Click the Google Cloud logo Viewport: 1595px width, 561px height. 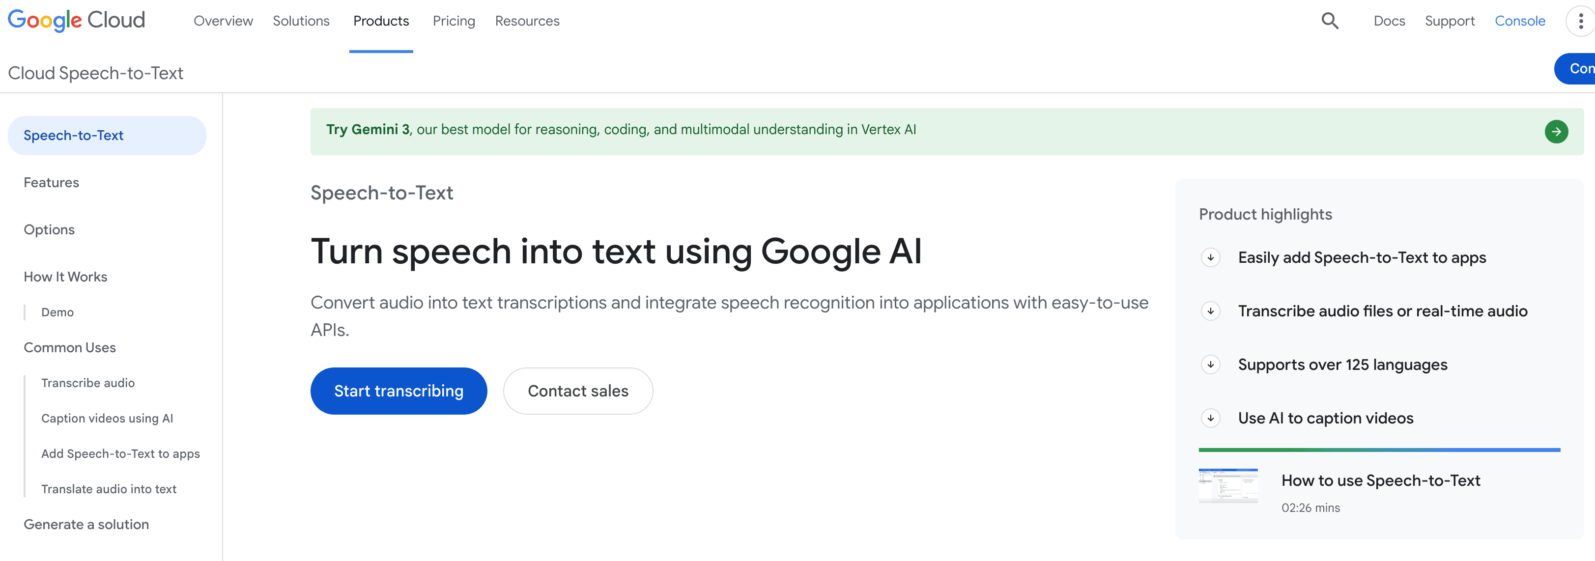76,21
